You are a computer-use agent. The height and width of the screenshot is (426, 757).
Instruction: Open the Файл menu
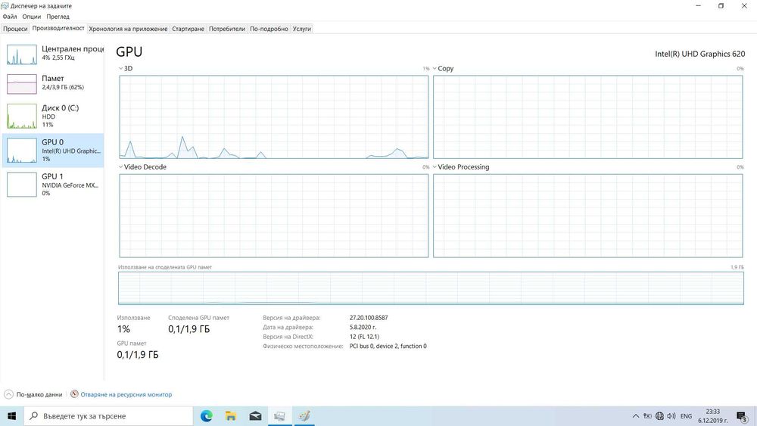point(10,17)
